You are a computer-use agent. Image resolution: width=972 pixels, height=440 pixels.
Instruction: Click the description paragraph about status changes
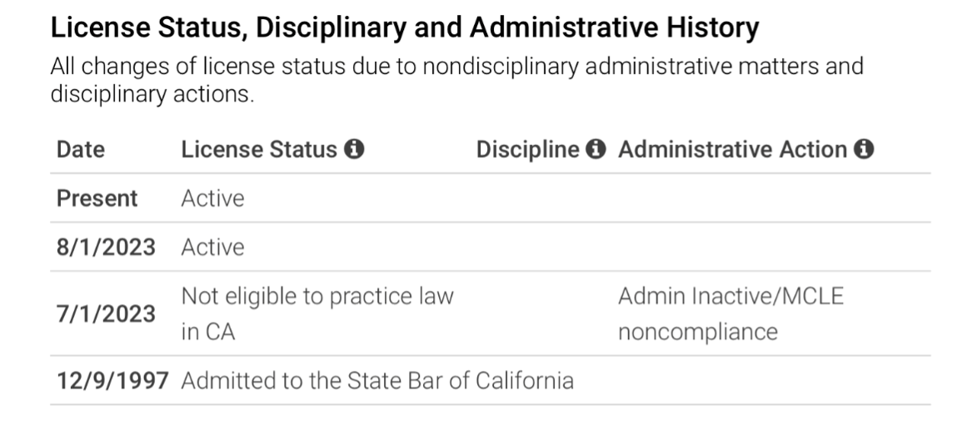[456, 78]
